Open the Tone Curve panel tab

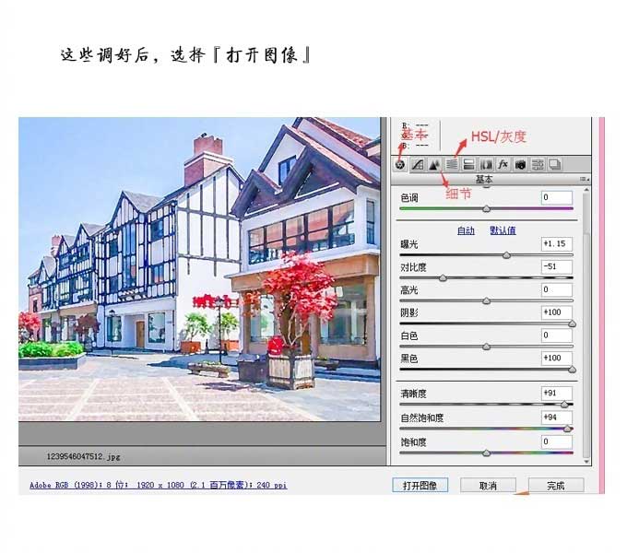coord(418,164)
